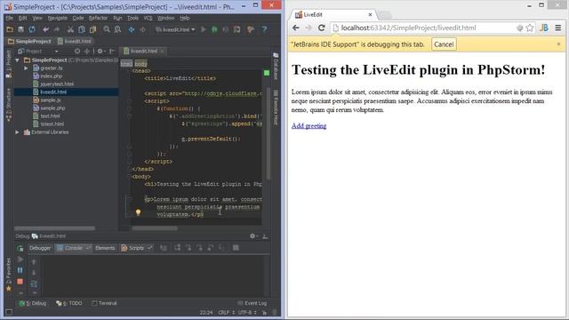Screen dimensions: 569x320
Task: Close the liveedit.html editor tab
Action: pos(162,52)
